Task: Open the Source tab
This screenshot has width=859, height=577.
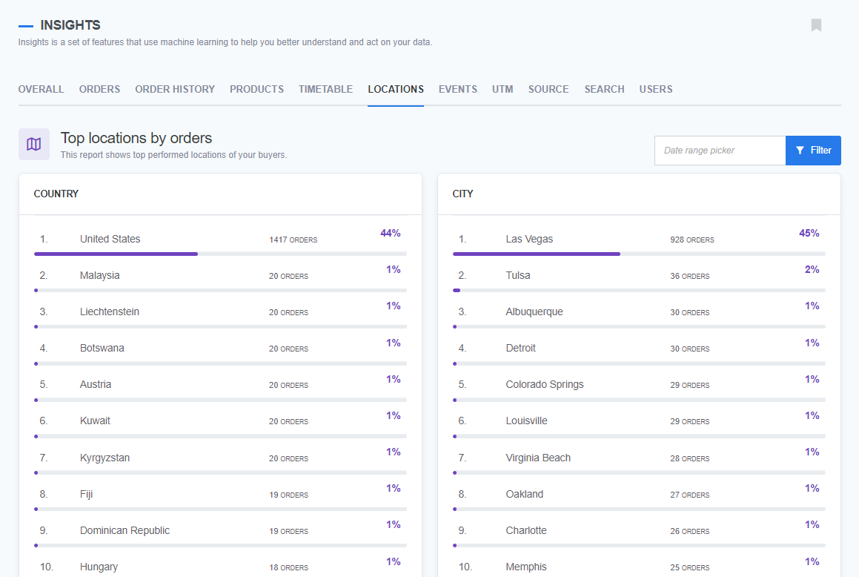Action: (x=548, y=89)
